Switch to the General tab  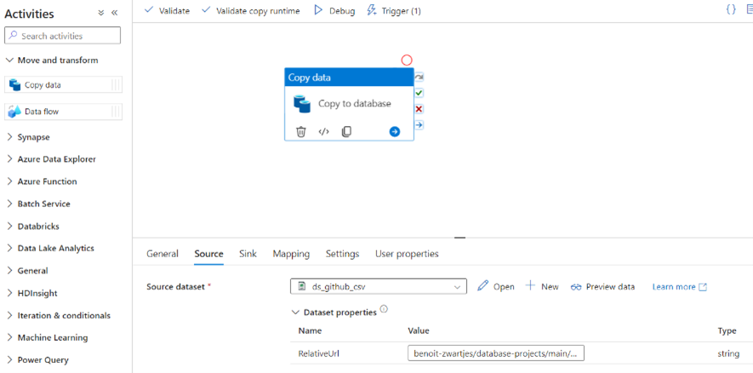click(x=163, y=253)
